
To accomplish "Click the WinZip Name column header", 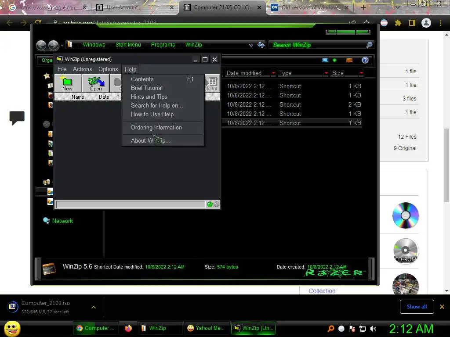I will (x=78, y=97).
